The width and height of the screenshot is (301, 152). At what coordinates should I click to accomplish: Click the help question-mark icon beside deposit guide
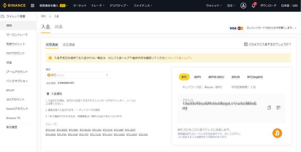(246, 44)
